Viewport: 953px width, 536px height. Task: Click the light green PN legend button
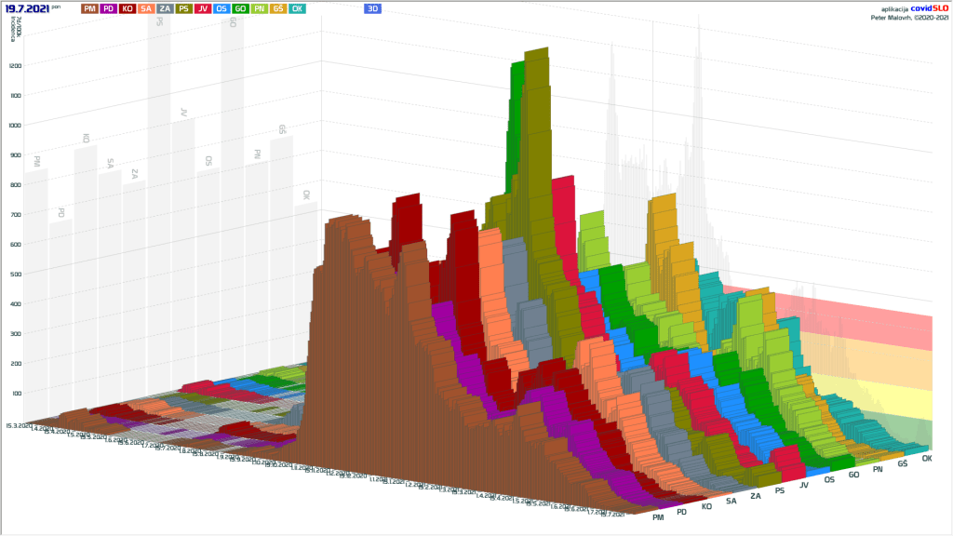coord(260,8)
